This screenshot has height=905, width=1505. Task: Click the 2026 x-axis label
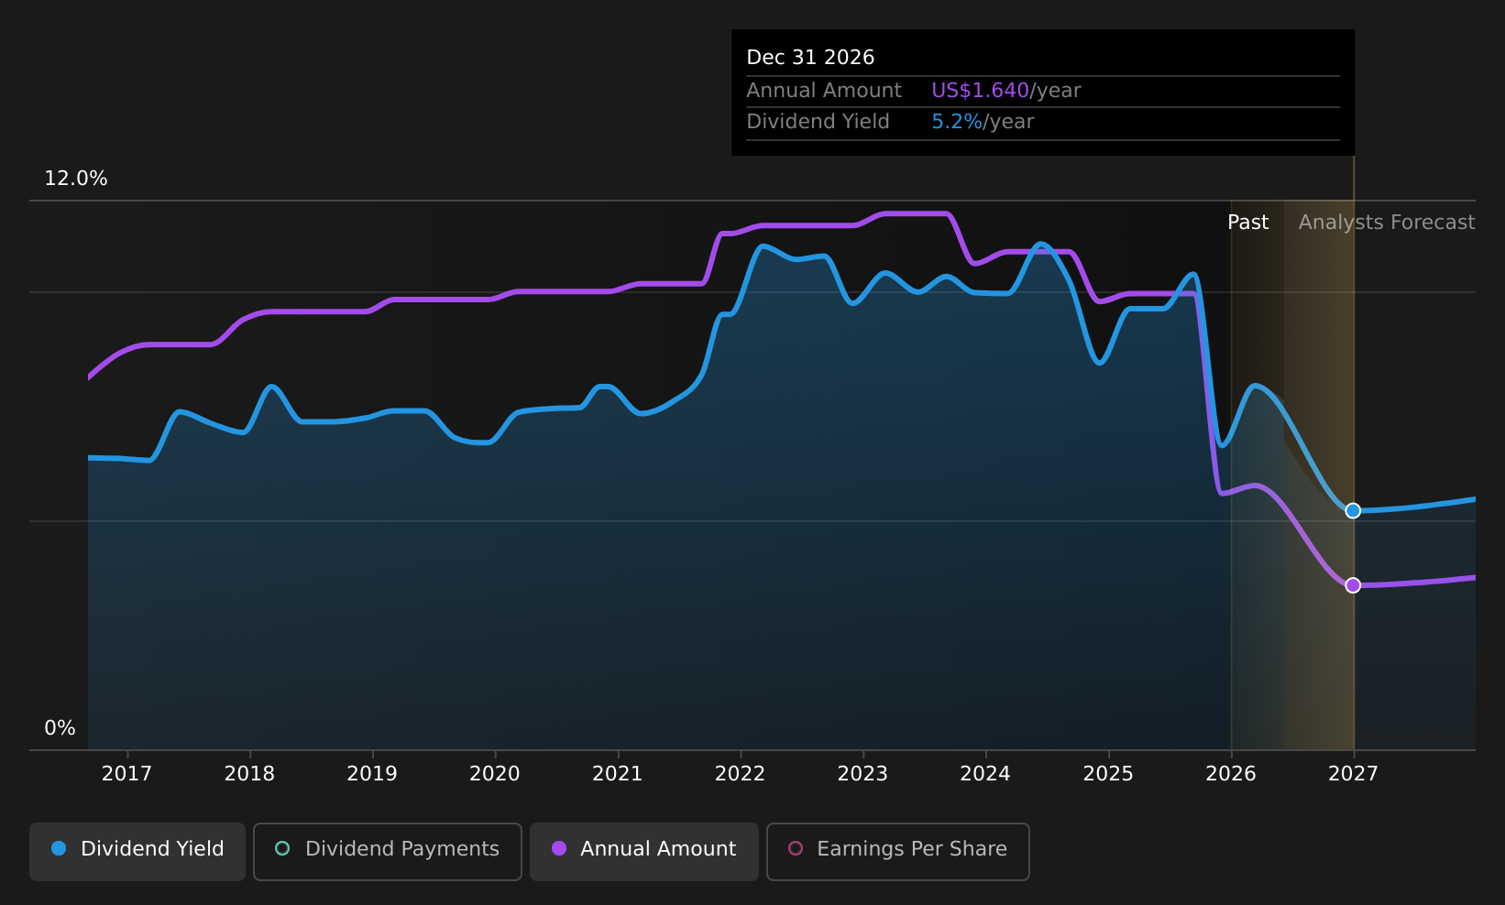coord(1231,774)
